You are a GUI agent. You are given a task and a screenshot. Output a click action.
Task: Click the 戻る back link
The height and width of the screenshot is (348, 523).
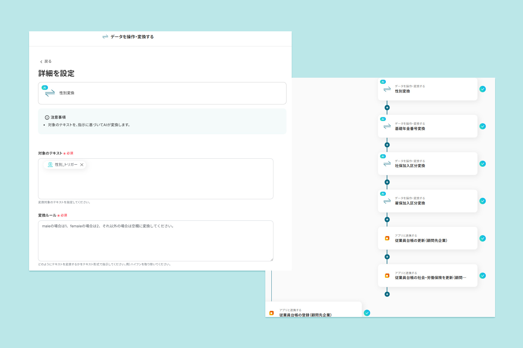coord(46,61)
